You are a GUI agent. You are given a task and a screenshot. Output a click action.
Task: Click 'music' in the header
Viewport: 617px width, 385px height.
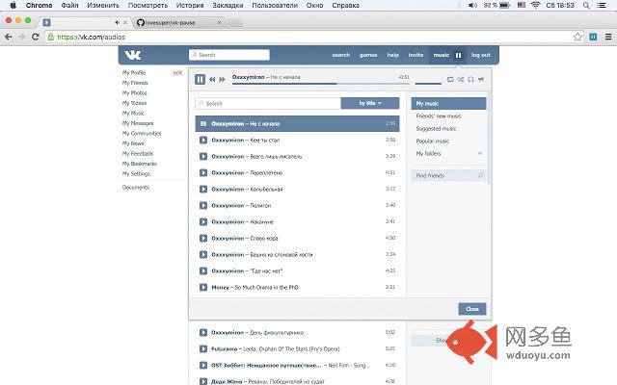pos(442,55)
